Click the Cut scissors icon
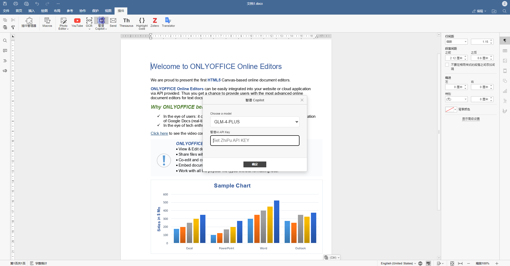510x266 pixels. tap(13, 20)
